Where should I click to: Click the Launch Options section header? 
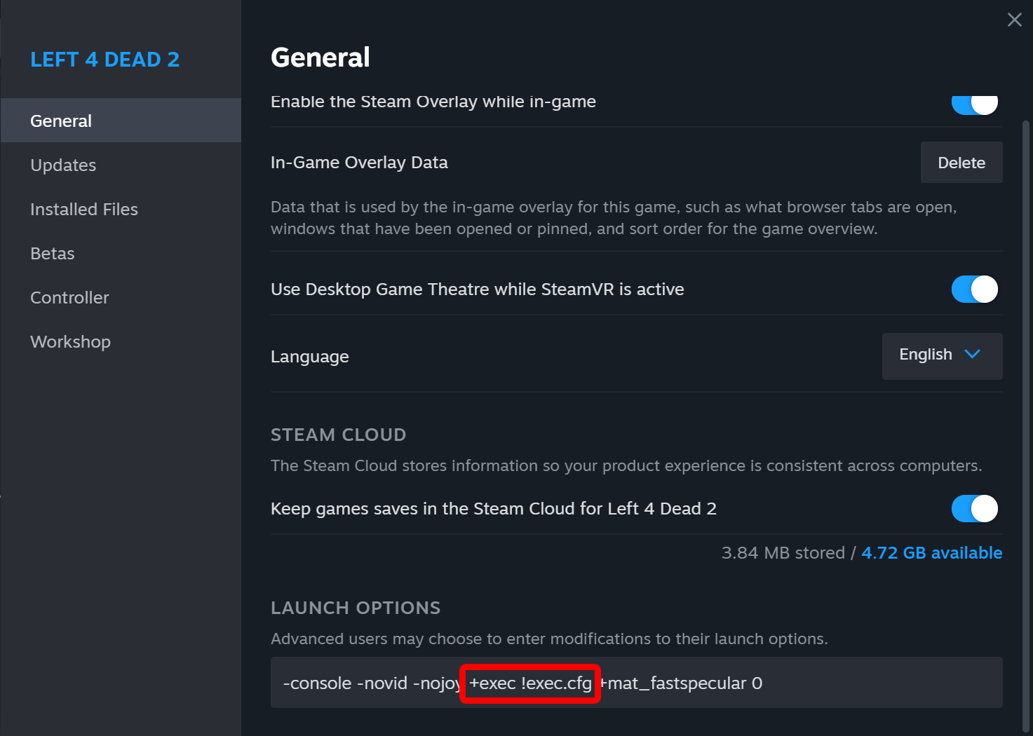point(356,608)
